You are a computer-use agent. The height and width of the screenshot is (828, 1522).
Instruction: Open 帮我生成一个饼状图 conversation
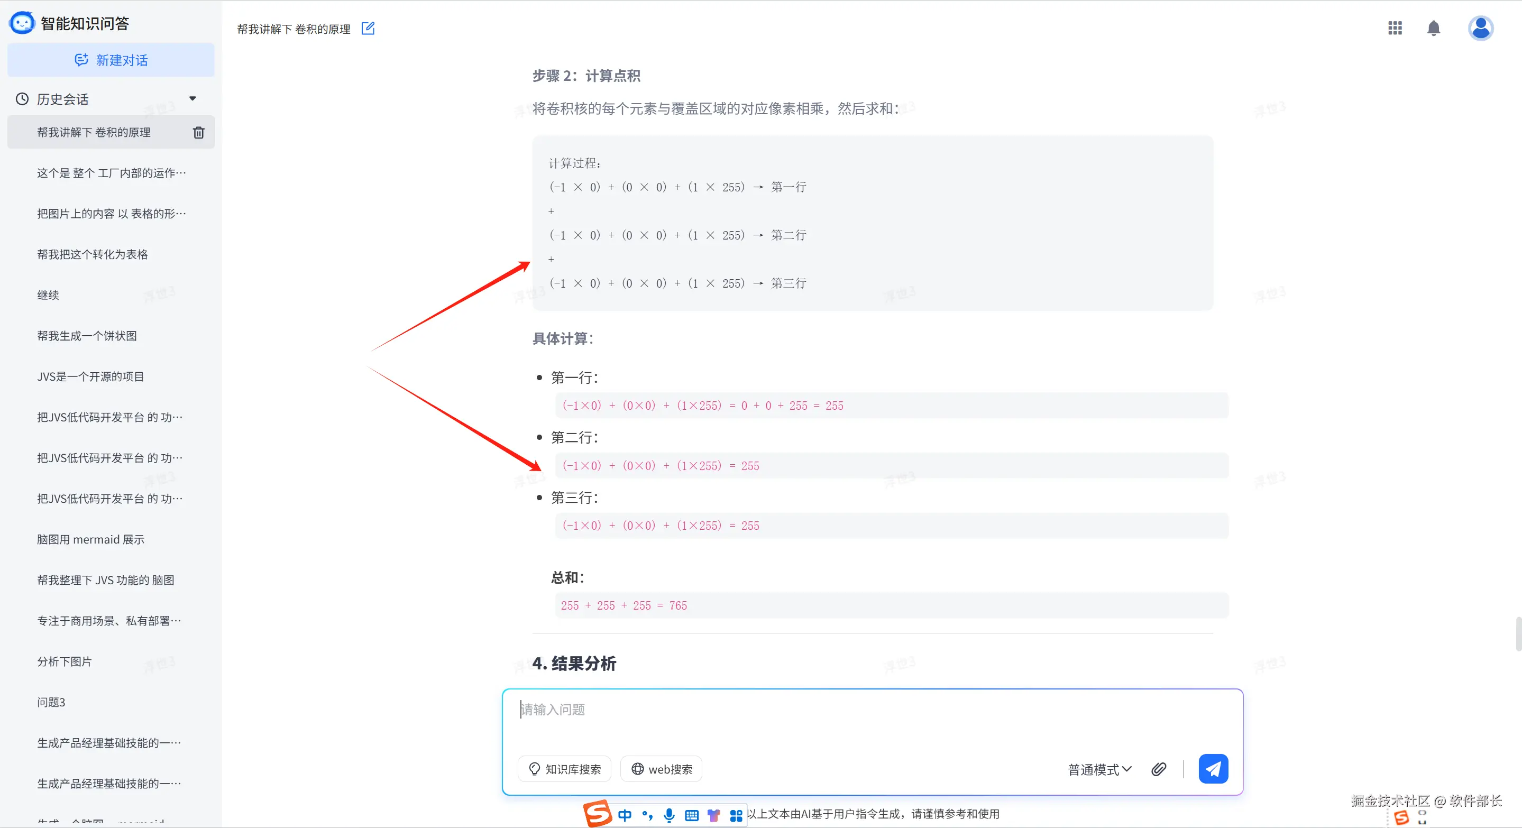pyautogui.click(x=87, y=335)
